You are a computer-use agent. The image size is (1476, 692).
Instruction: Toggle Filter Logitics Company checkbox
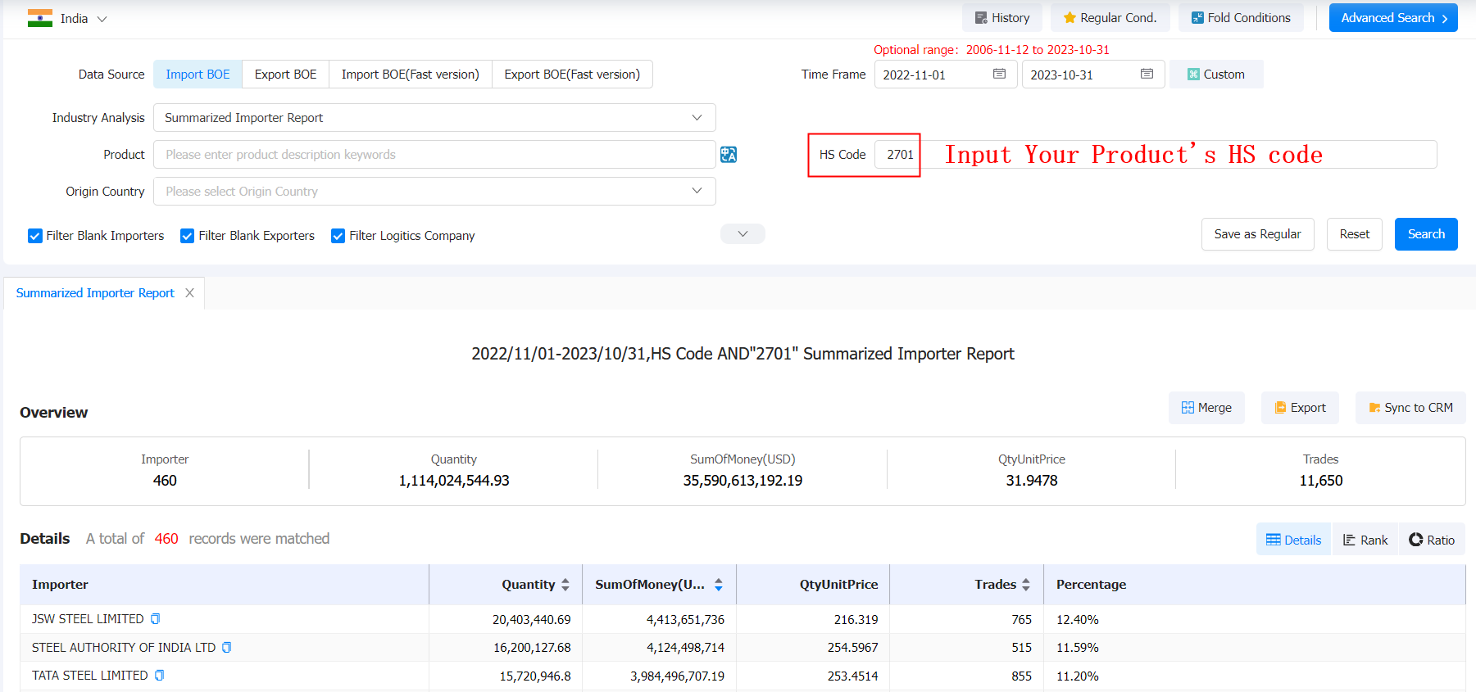click(x=338, y=236)
